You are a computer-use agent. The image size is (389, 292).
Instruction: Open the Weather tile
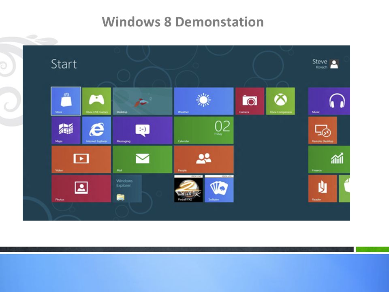click(204, 101)
